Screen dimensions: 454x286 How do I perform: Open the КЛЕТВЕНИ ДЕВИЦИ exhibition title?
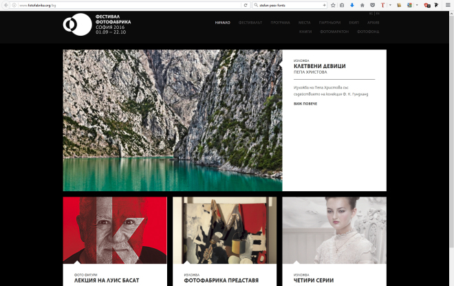[x=319, y=67]
